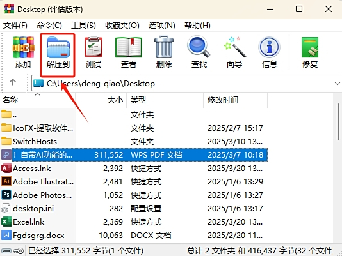This screenshot has height=256, width=342.
Task: Click the DOCX 文档 type cell
Action: (x=151, y=236)
